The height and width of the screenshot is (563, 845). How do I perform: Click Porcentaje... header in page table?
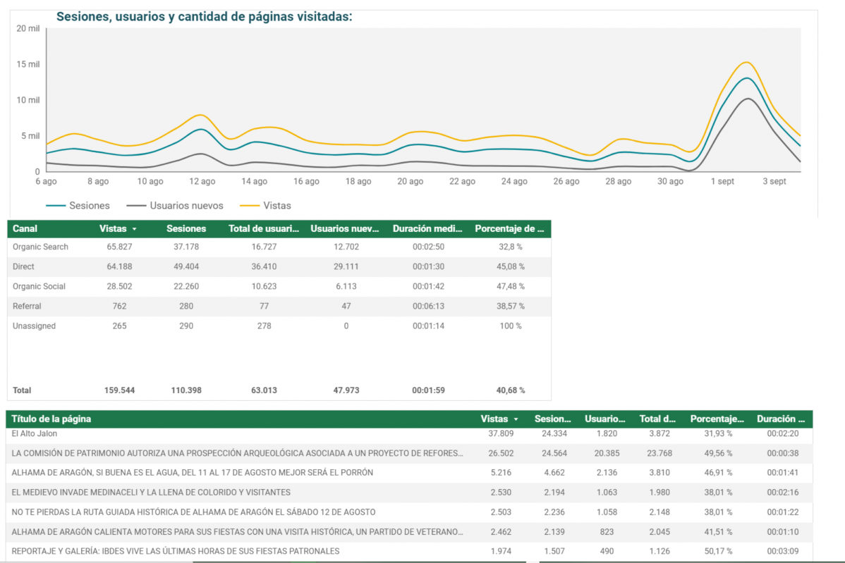[717, 419]
